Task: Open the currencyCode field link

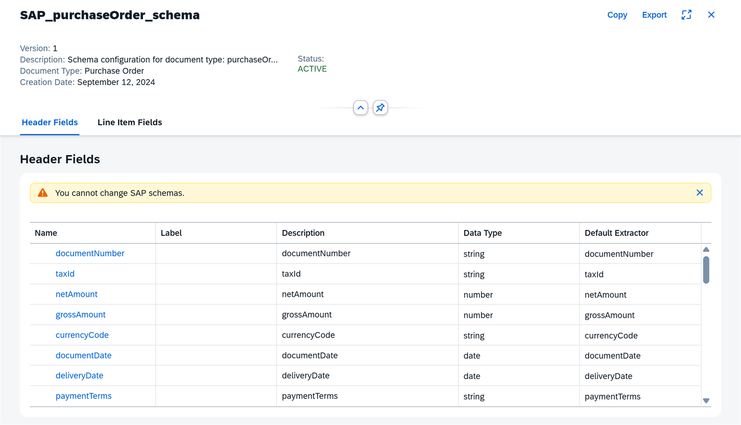Action: tap(82, 335)
